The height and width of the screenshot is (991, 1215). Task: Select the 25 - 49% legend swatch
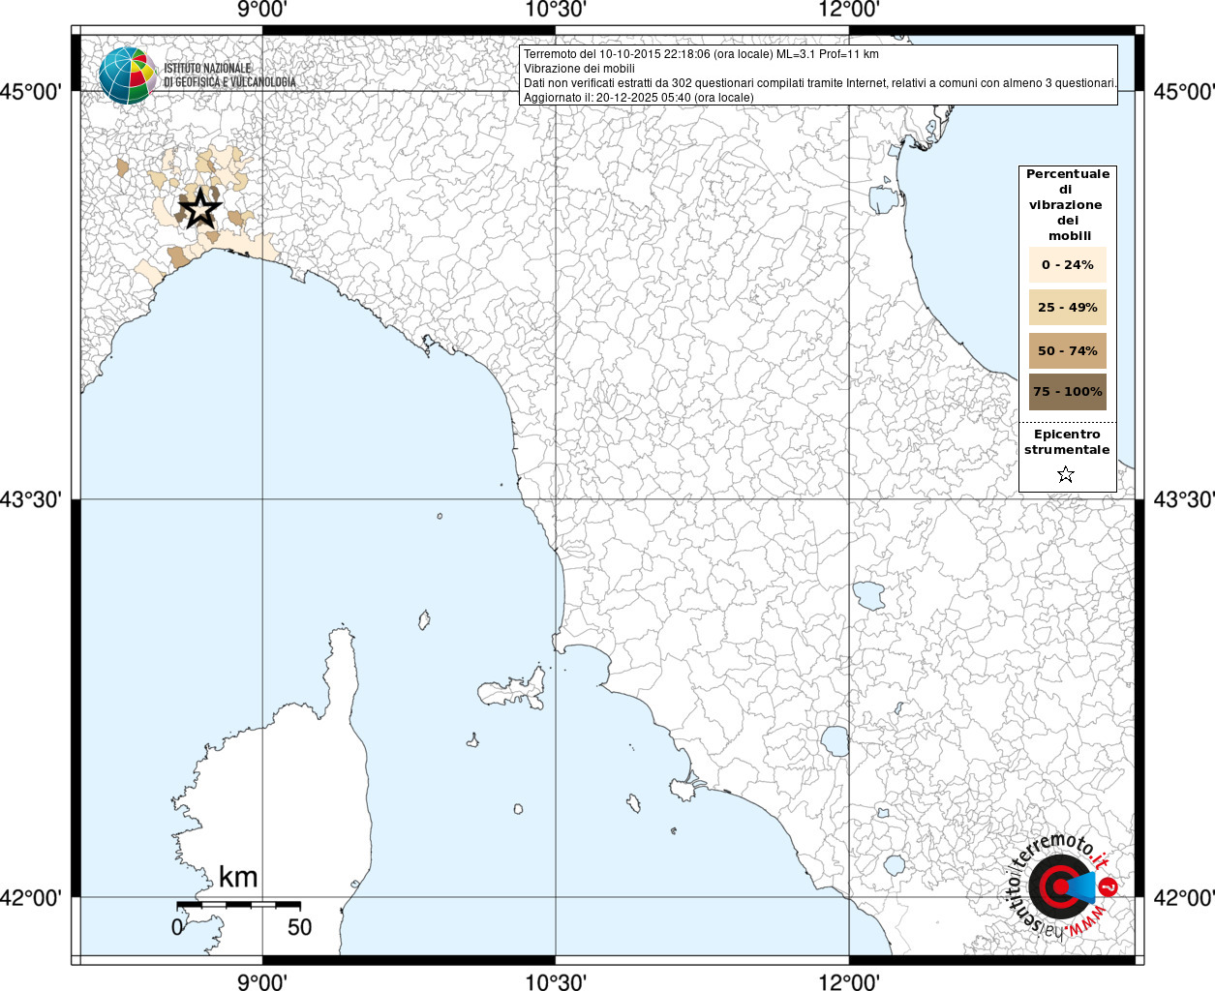pyautogui.click(x=1067, y=307)
